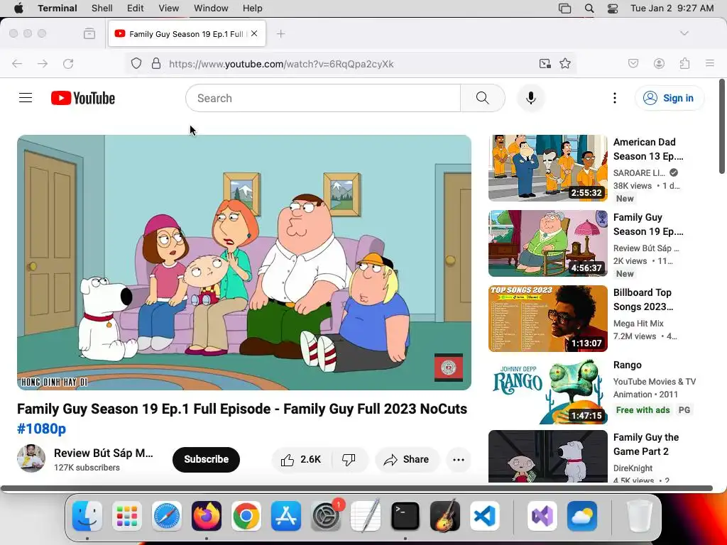The image size is (727, 545).
Task: Open the Rango movie thumbnail
Action: click(x=548, y=391)
